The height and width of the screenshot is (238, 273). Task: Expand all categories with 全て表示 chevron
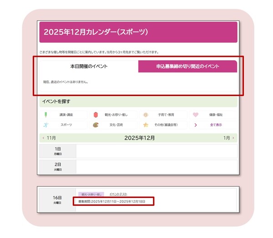pos(196,125)
